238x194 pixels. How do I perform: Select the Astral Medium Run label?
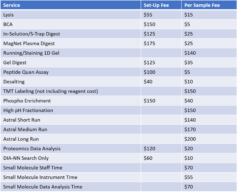25,130
